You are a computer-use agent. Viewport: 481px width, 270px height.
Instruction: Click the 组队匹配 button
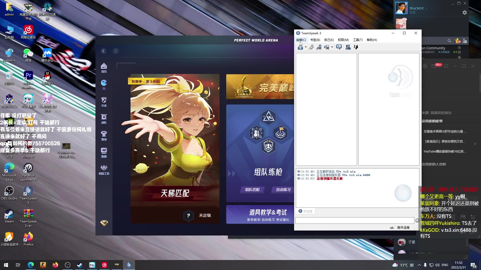(252, 189)
